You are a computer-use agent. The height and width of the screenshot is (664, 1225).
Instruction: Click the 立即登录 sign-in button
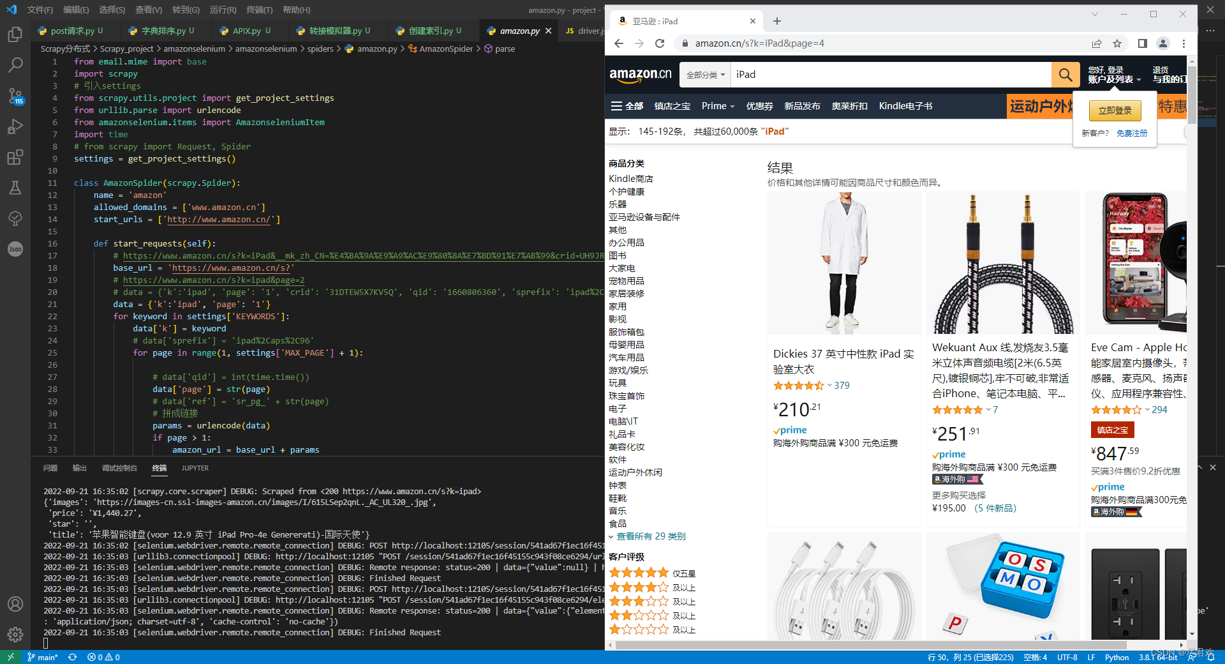(x=1115, y=110)
